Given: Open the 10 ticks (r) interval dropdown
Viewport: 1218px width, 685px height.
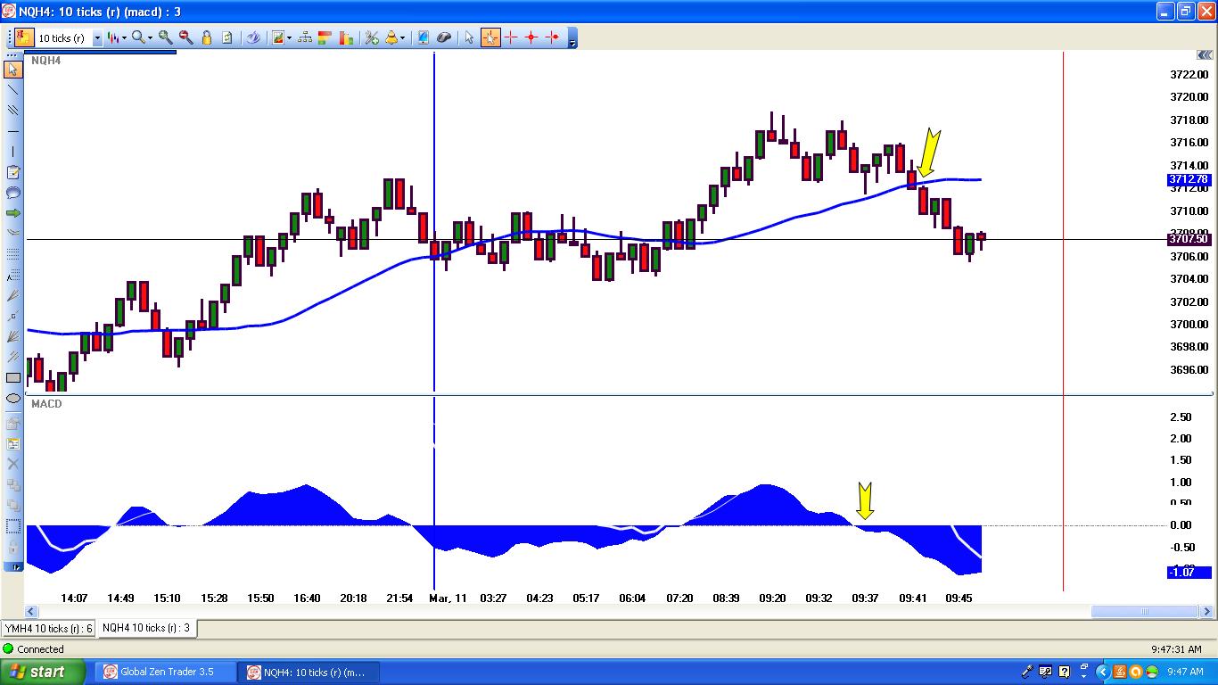Looking at the screenshot, I should 96,37.
